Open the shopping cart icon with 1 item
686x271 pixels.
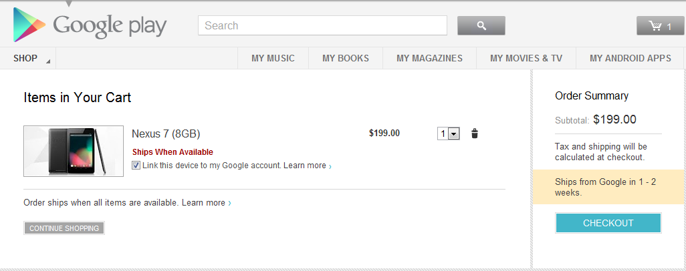pyautogui.click(x=660, y=26)
